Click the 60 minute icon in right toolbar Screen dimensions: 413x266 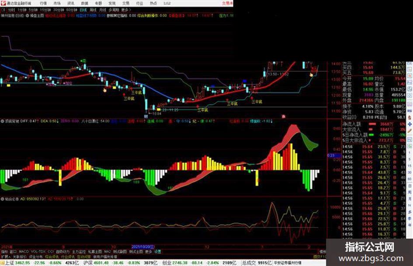coord(410,179)
